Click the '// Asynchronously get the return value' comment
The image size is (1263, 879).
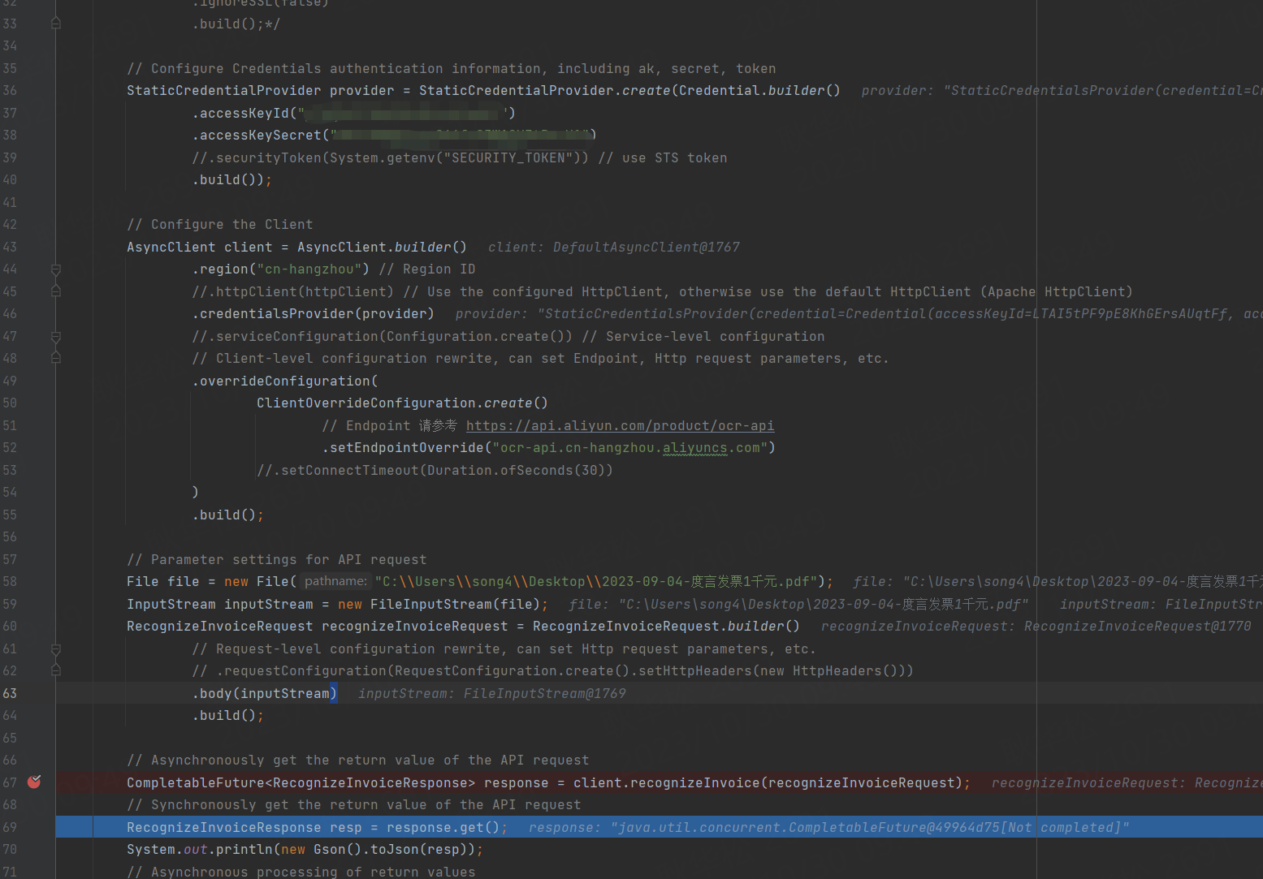[x=358, y=760]
